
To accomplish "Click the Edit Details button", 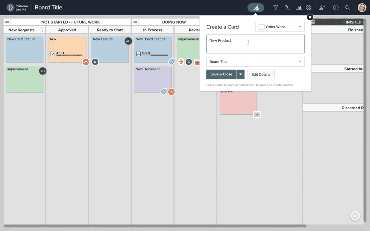I will pyautogui.click(x=261, y=74).
